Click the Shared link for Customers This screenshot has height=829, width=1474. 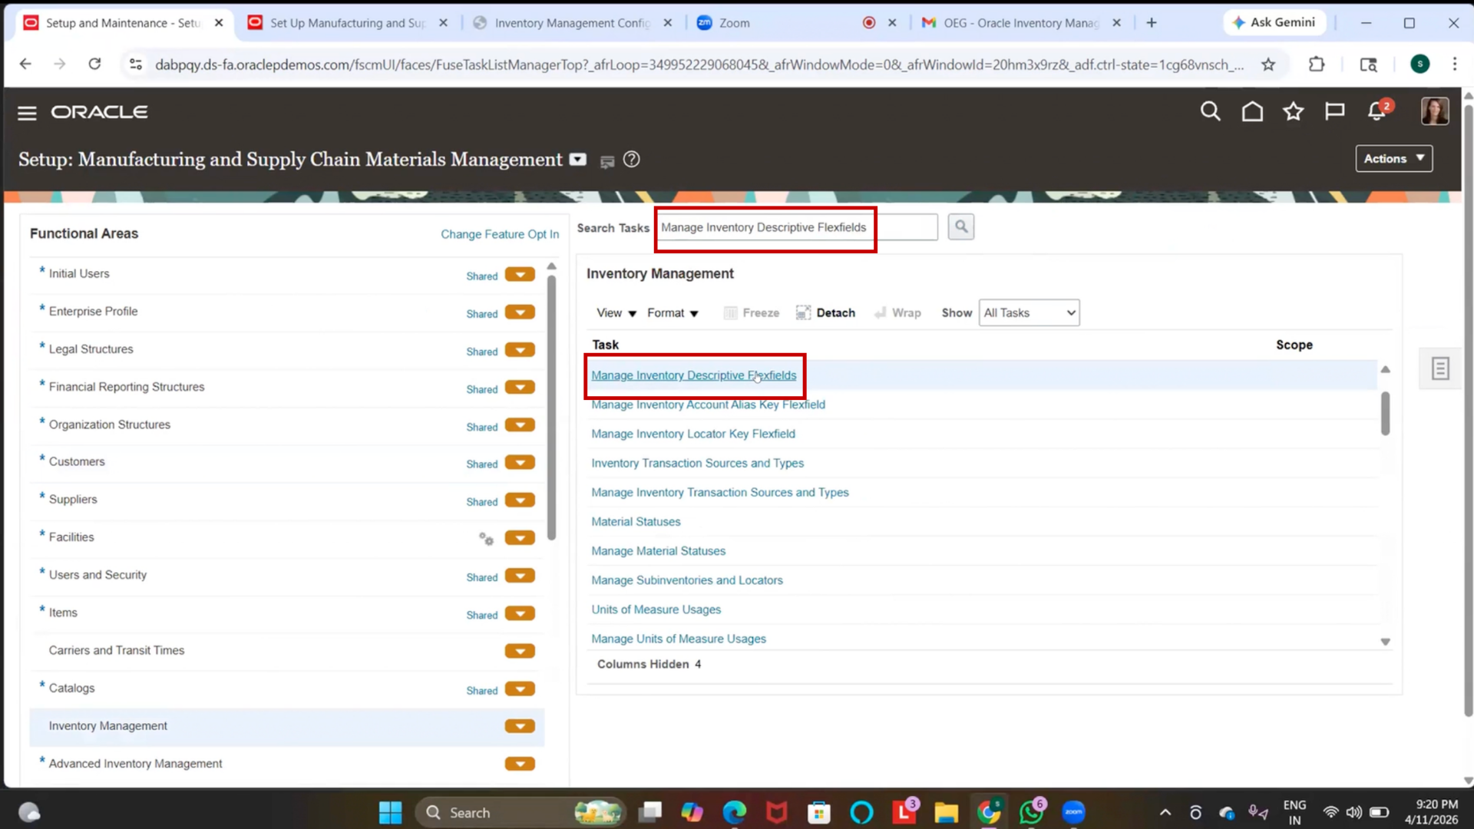[481, 464]
